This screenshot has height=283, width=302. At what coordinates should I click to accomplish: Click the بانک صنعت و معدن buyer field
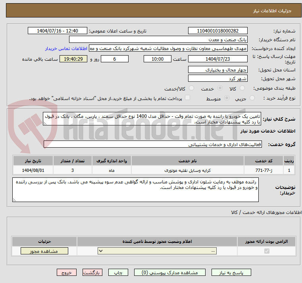coord(158,40)
